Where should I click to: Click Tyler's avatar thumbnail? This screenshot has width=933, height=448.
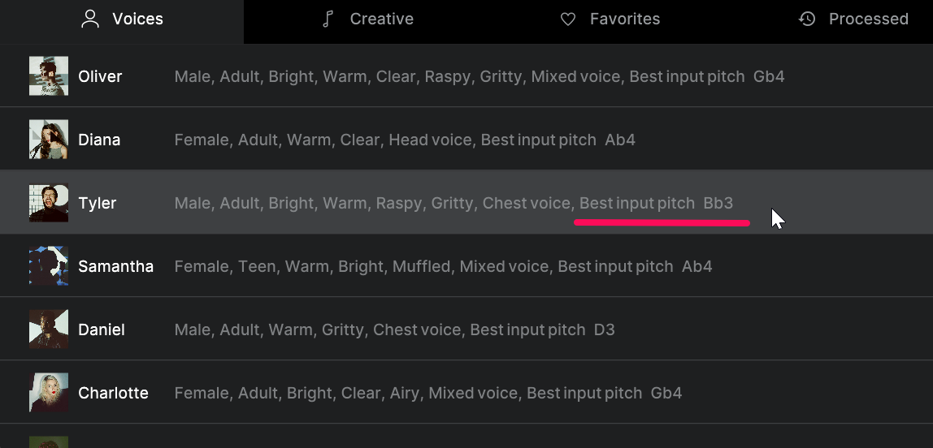49,203
